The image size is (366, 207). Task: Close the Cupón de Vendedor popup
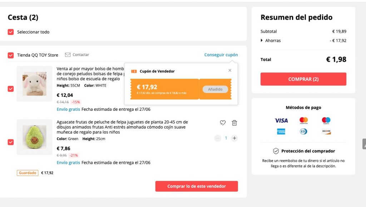coord(230,71)
